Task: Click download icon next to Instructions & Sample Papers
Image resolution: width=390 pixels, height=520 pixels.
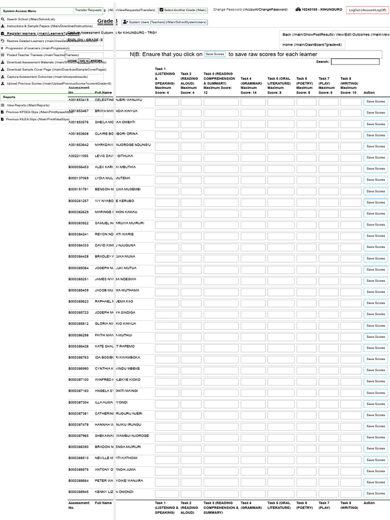Action: (3, 26)
